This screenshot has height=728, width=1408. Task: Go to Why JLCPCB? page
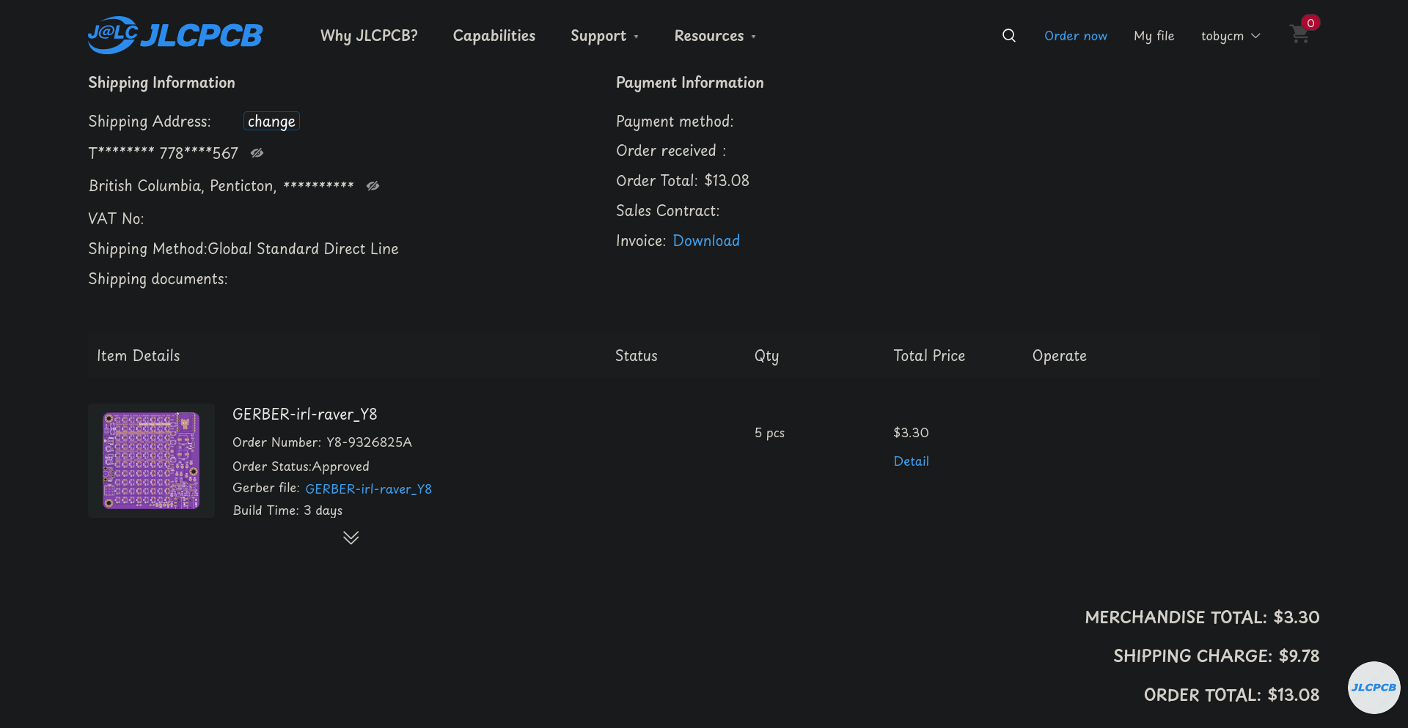click(x=369, y=36)
